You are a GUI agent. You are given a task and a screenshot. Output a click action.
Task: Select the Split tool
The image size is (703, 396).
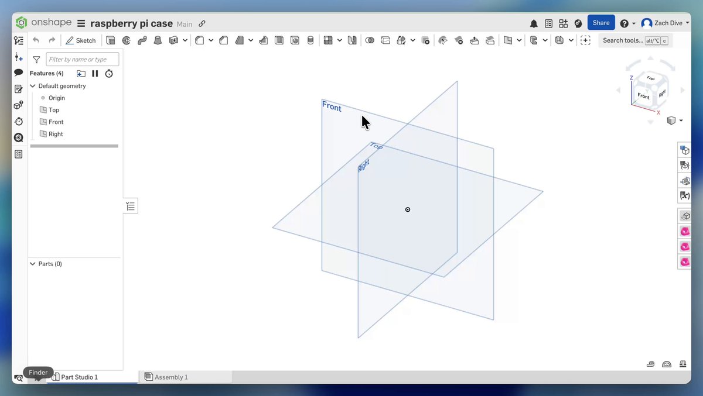pos(385,40)
